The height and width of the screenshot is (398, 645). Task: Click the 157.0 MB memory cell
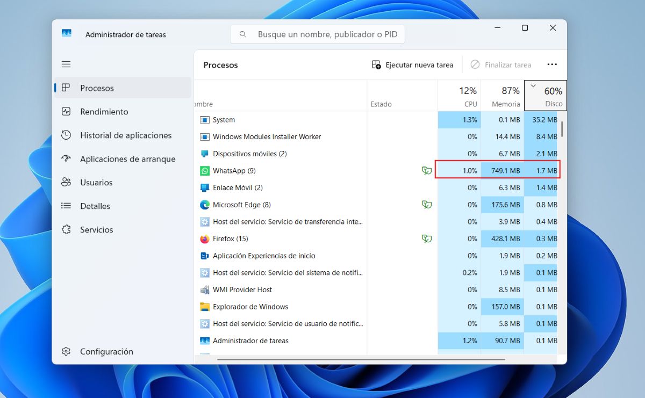[502, 307]
